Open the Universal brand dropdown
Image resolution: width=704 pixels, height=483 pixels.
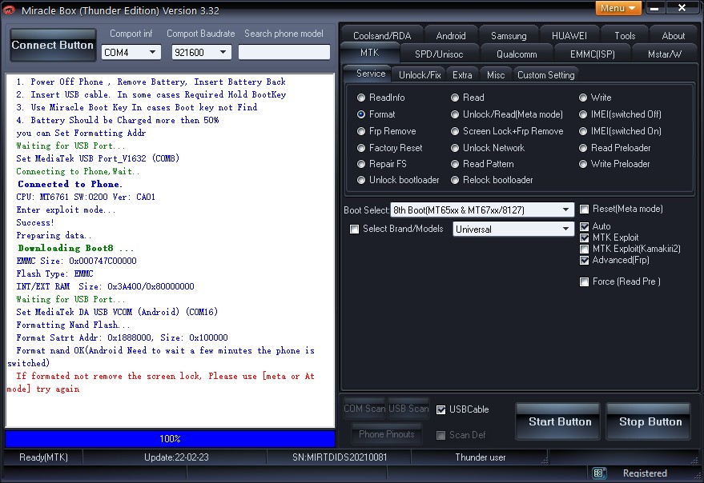coord(513,230)
